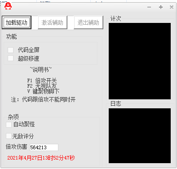Maximize the window with the plus icon
This screenshot has height=169, width=177.
[161, 7]
